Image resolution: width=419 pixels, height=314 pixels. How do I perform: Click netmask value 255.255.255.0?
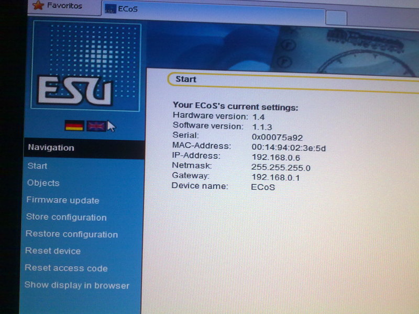point(281,167)
